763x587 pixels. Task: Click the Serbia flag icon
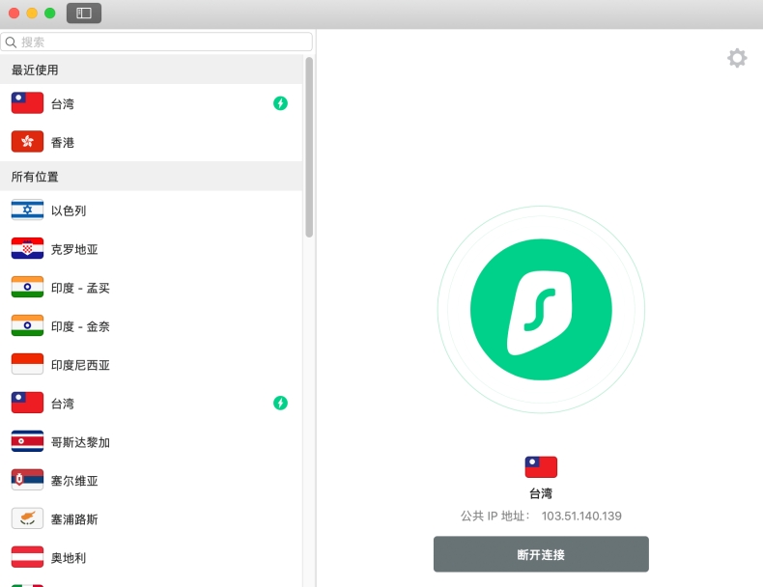click(x=27, y=480)
